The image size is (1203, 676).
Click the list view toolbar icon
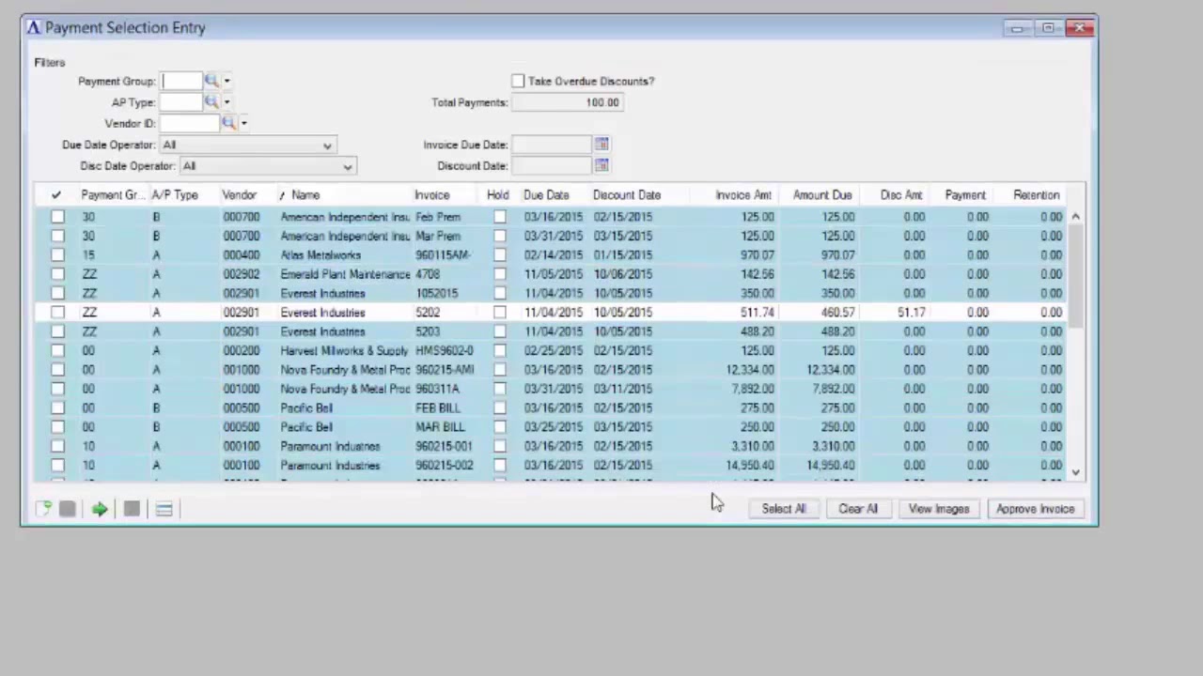[164, 509]
